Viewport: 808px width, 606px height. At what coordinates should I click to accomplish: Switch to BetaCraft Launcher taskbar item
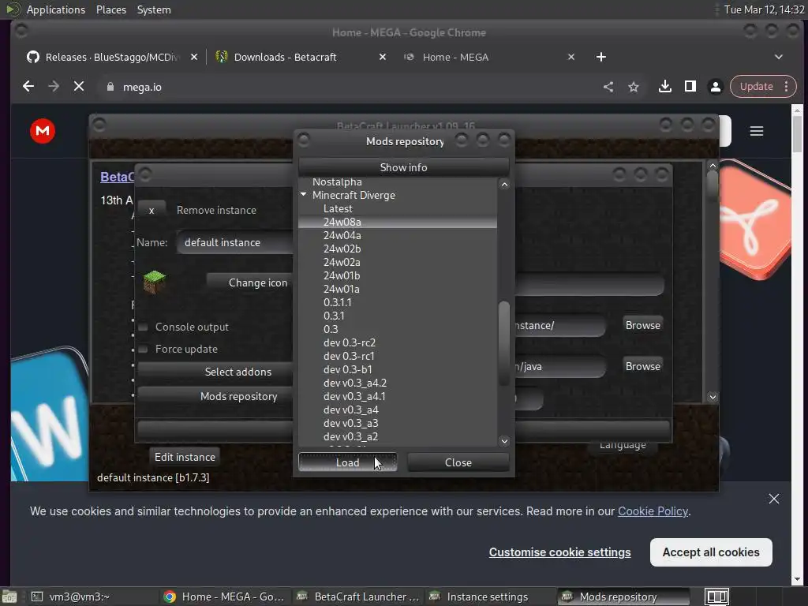(x=359, y=597)
